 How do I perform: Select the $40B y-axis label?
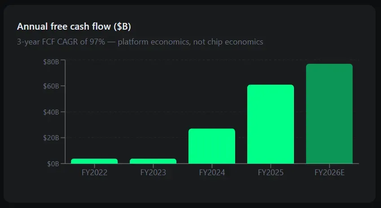pyautogui.click(x=51, y=112)
